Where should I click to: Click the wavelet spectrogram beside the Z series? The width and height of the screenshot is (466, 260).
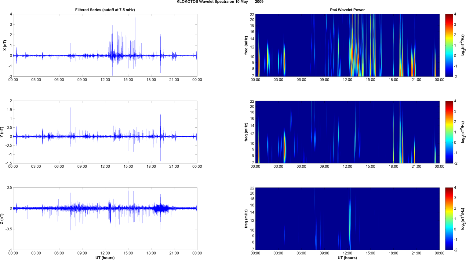pos(347,219)
